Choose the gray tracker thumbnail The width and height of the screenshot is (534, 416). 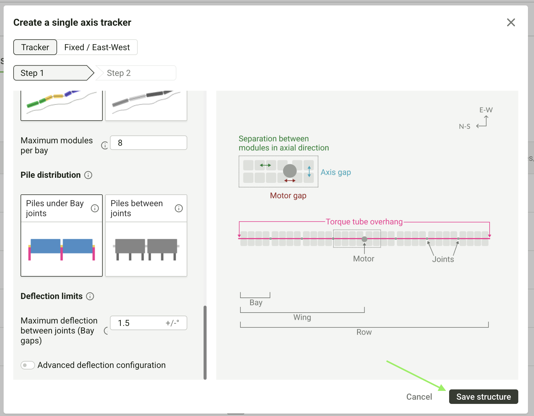tap(146, 106)
